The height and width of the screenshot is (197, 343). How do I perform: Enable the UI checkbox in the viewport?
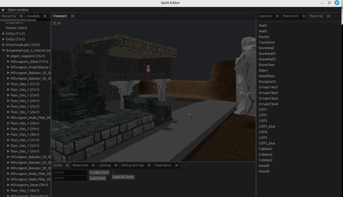tap(54, 23)
